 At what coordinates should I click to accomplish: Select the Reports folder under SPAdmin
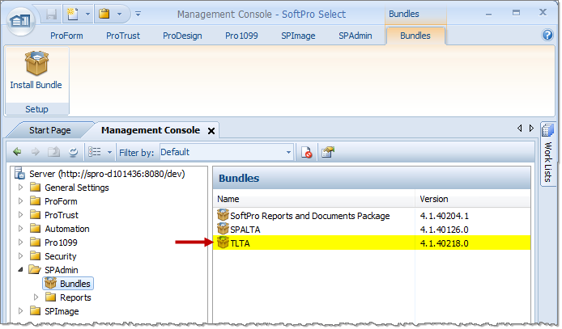(75, 297)
